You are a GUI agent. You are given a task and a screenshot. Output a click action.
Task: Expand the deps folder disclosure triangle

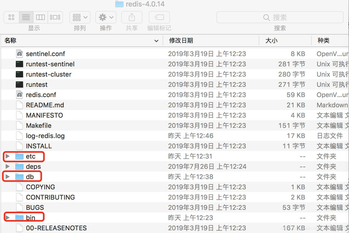click(8, 166)
